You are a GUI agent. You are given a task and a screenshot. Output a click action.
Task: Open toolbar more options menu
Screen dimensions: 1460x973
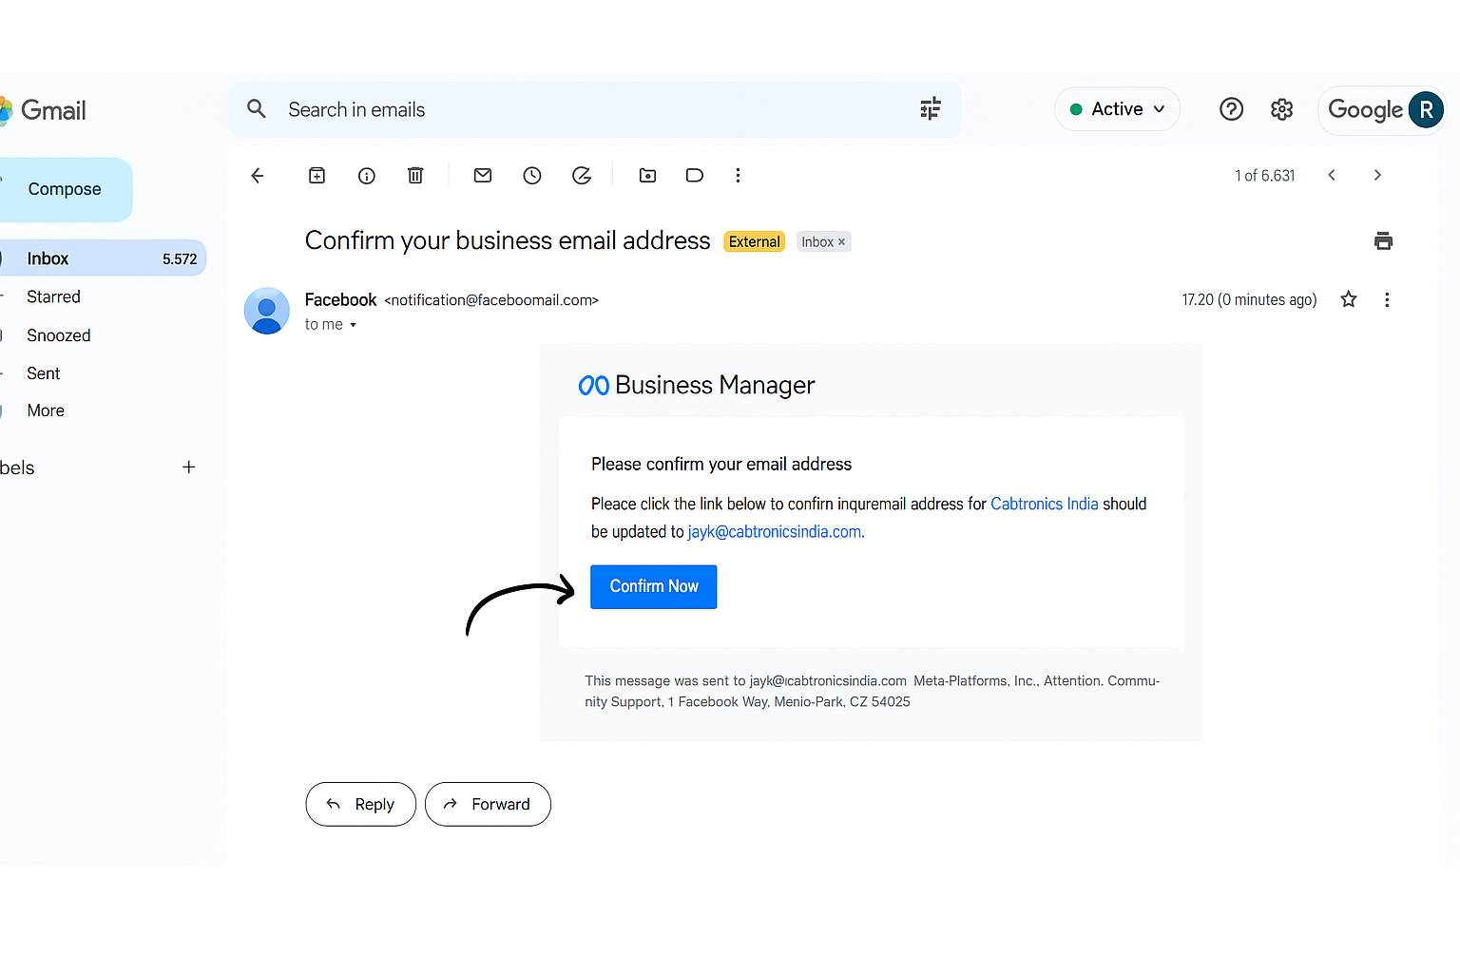pyautogui.click(x=738, y=176)
